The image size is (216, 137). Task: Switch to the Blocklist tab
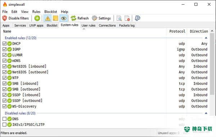point(52,26)
